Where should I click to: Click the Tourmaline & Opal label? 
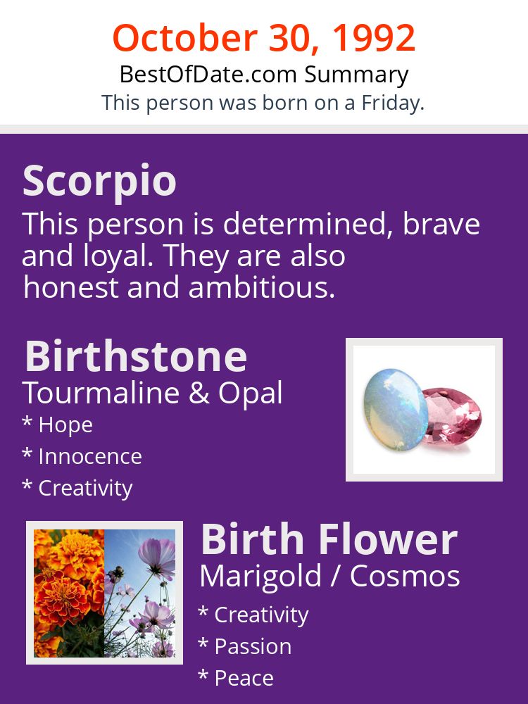click(x=152, y=393)
